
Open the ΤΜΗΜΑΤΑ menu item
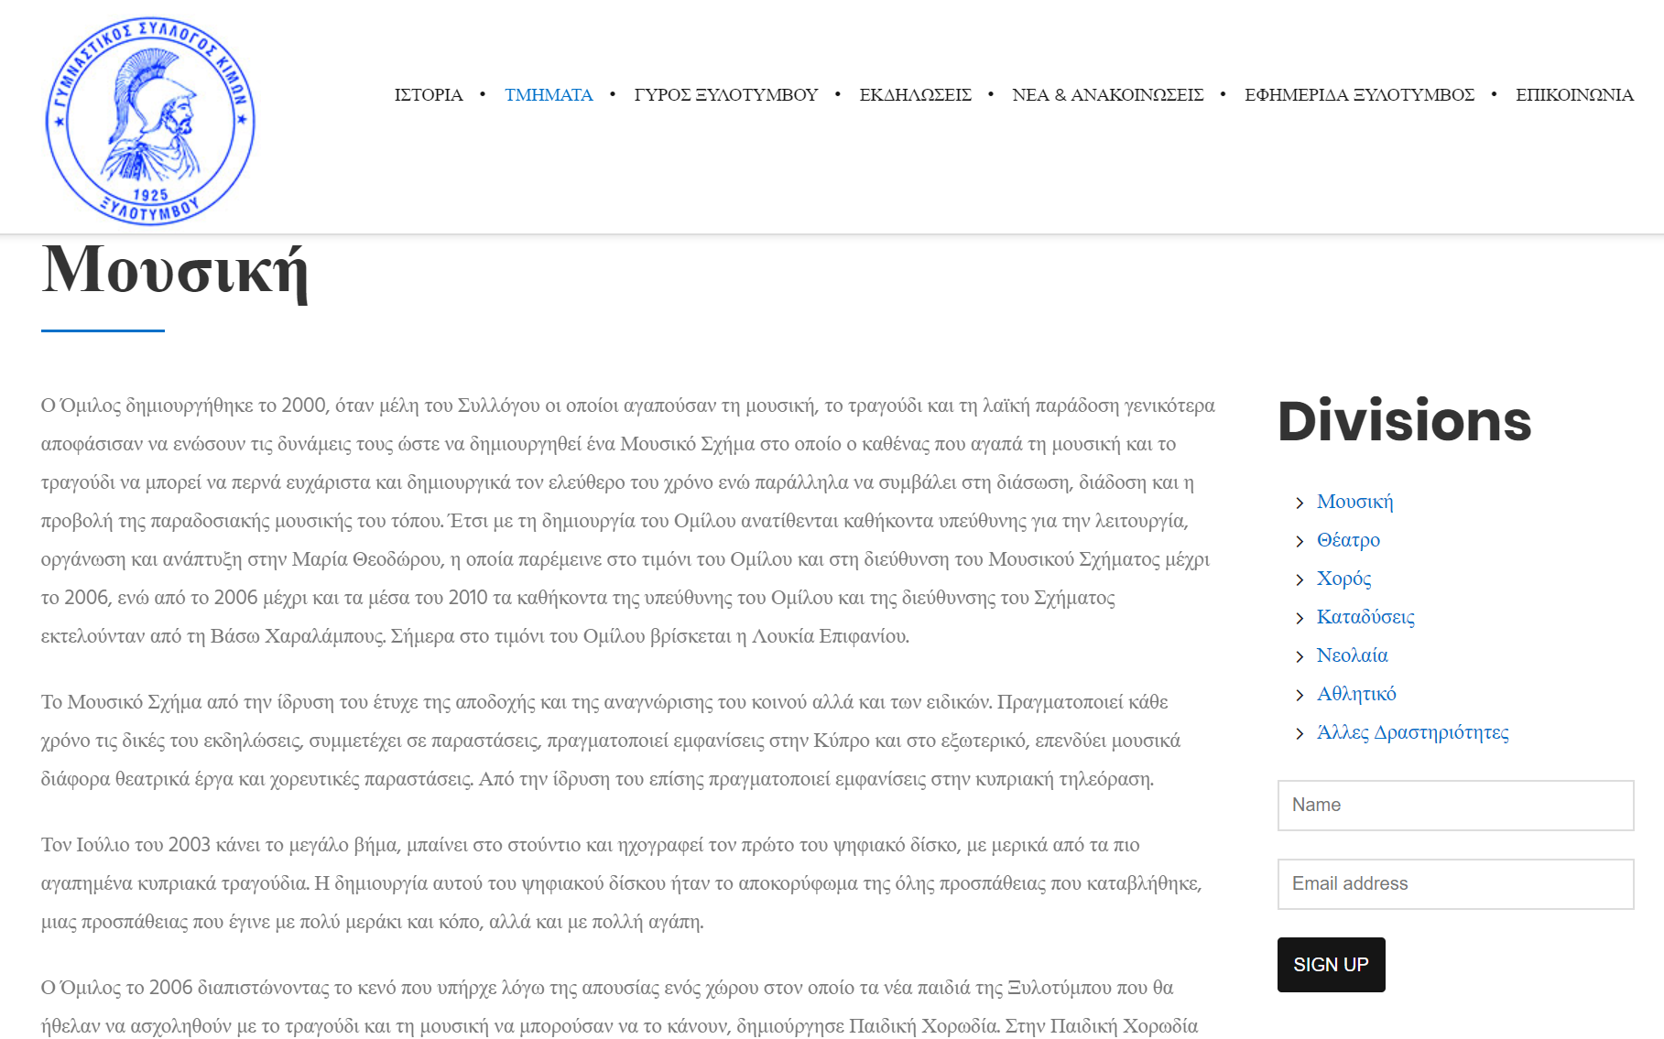tap(549, 95)
